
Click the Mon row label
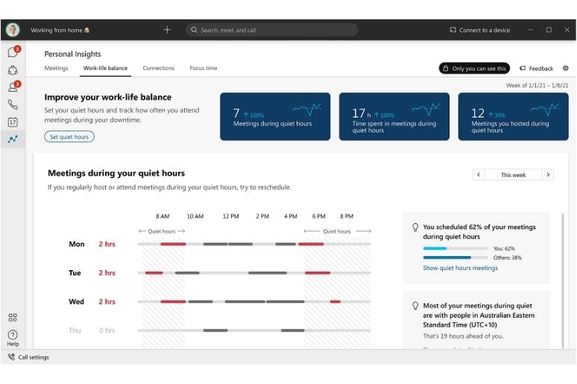(77, 244)
